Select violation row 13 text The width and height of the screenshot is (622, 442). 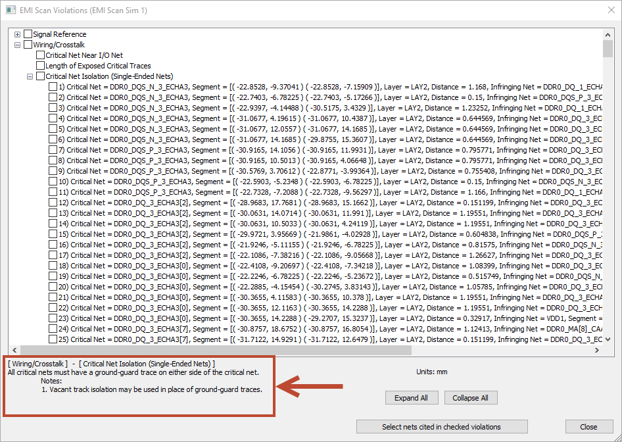click(x=330, y=213)
